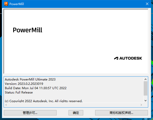153x120 pixels.
Task: Select the 'Status: Full Release' line
Action: (19, 92)
